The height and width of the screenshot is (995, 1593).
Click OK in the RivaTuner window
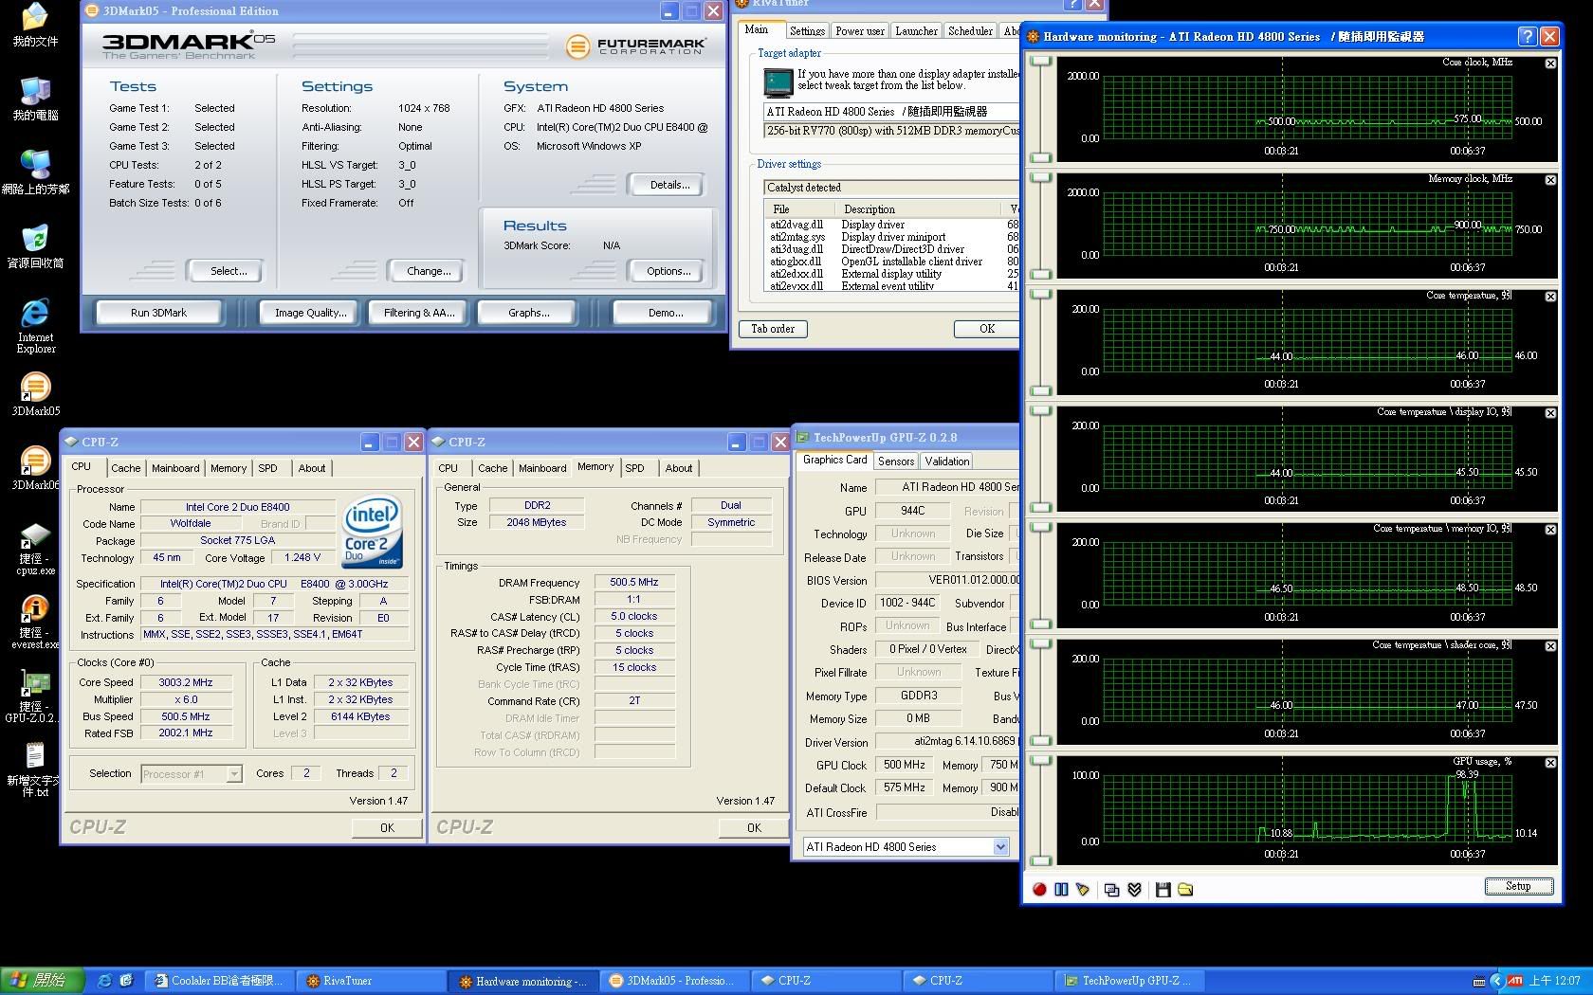click(987, 329)
